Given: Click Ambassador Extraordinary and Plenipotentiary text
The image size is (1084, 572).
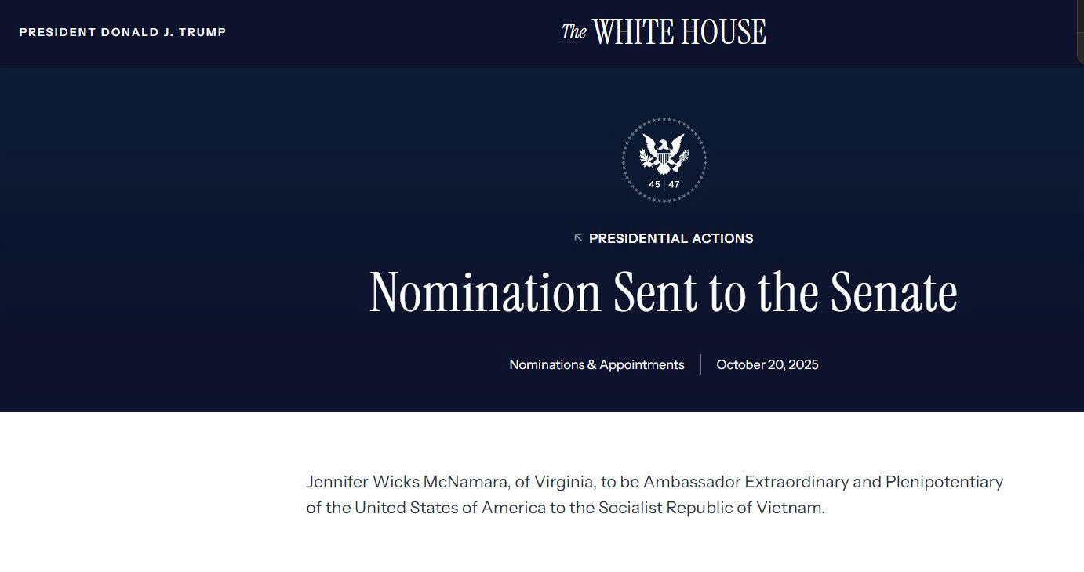Looking at the screenshot, I should [823, 481].
